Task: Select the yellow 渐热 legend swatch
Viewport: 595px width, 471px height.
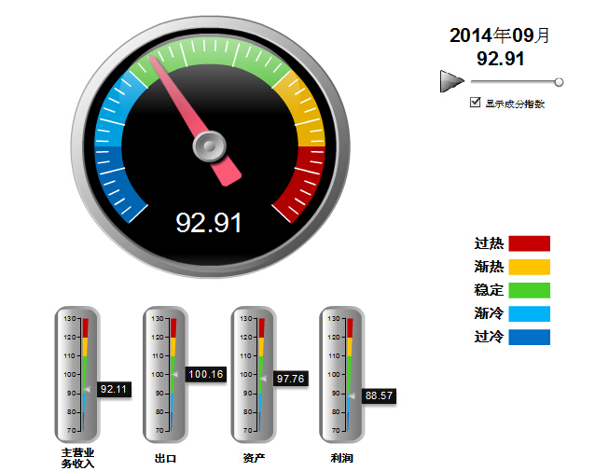Action: [x=529, y=267]
